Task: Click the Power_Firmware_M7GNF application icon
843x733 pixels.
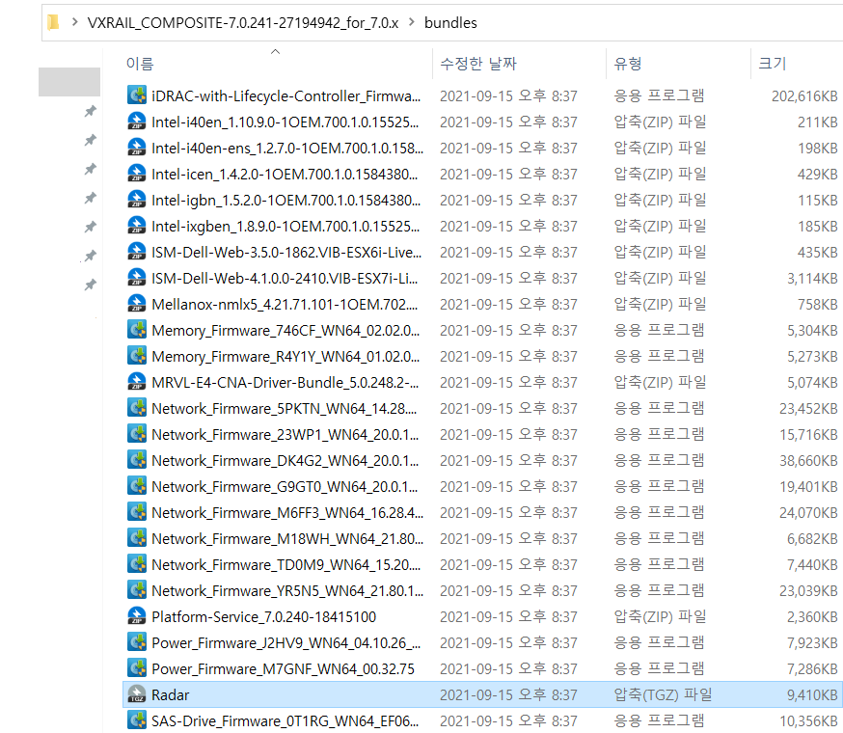Action: (137, 668)
